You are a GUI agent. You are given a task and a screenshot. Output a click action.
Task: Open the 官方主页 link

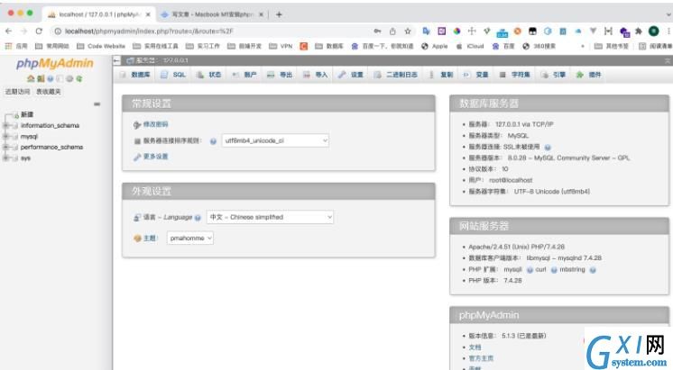pos(481,358)
